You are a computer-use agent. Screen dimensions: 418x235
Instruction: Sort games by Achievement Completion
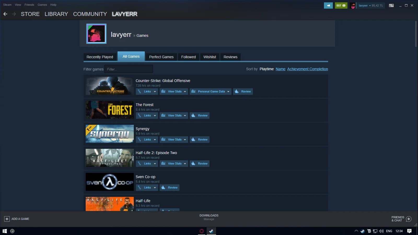pyautogui.click(x=307, y=69)
